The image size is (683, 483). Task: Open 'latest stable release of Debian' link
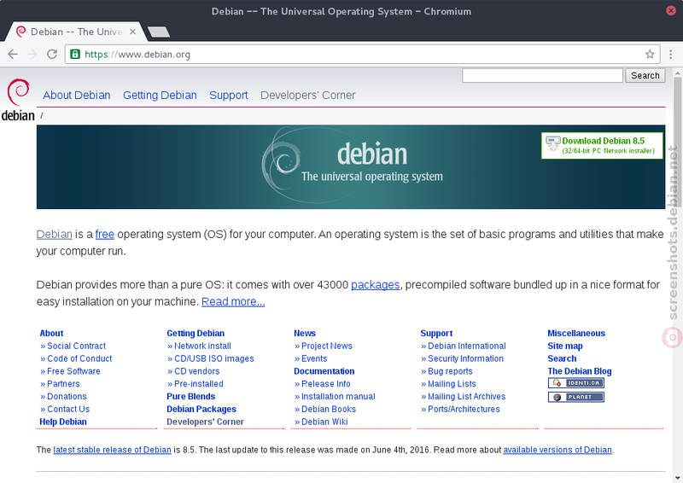(112, 450)
